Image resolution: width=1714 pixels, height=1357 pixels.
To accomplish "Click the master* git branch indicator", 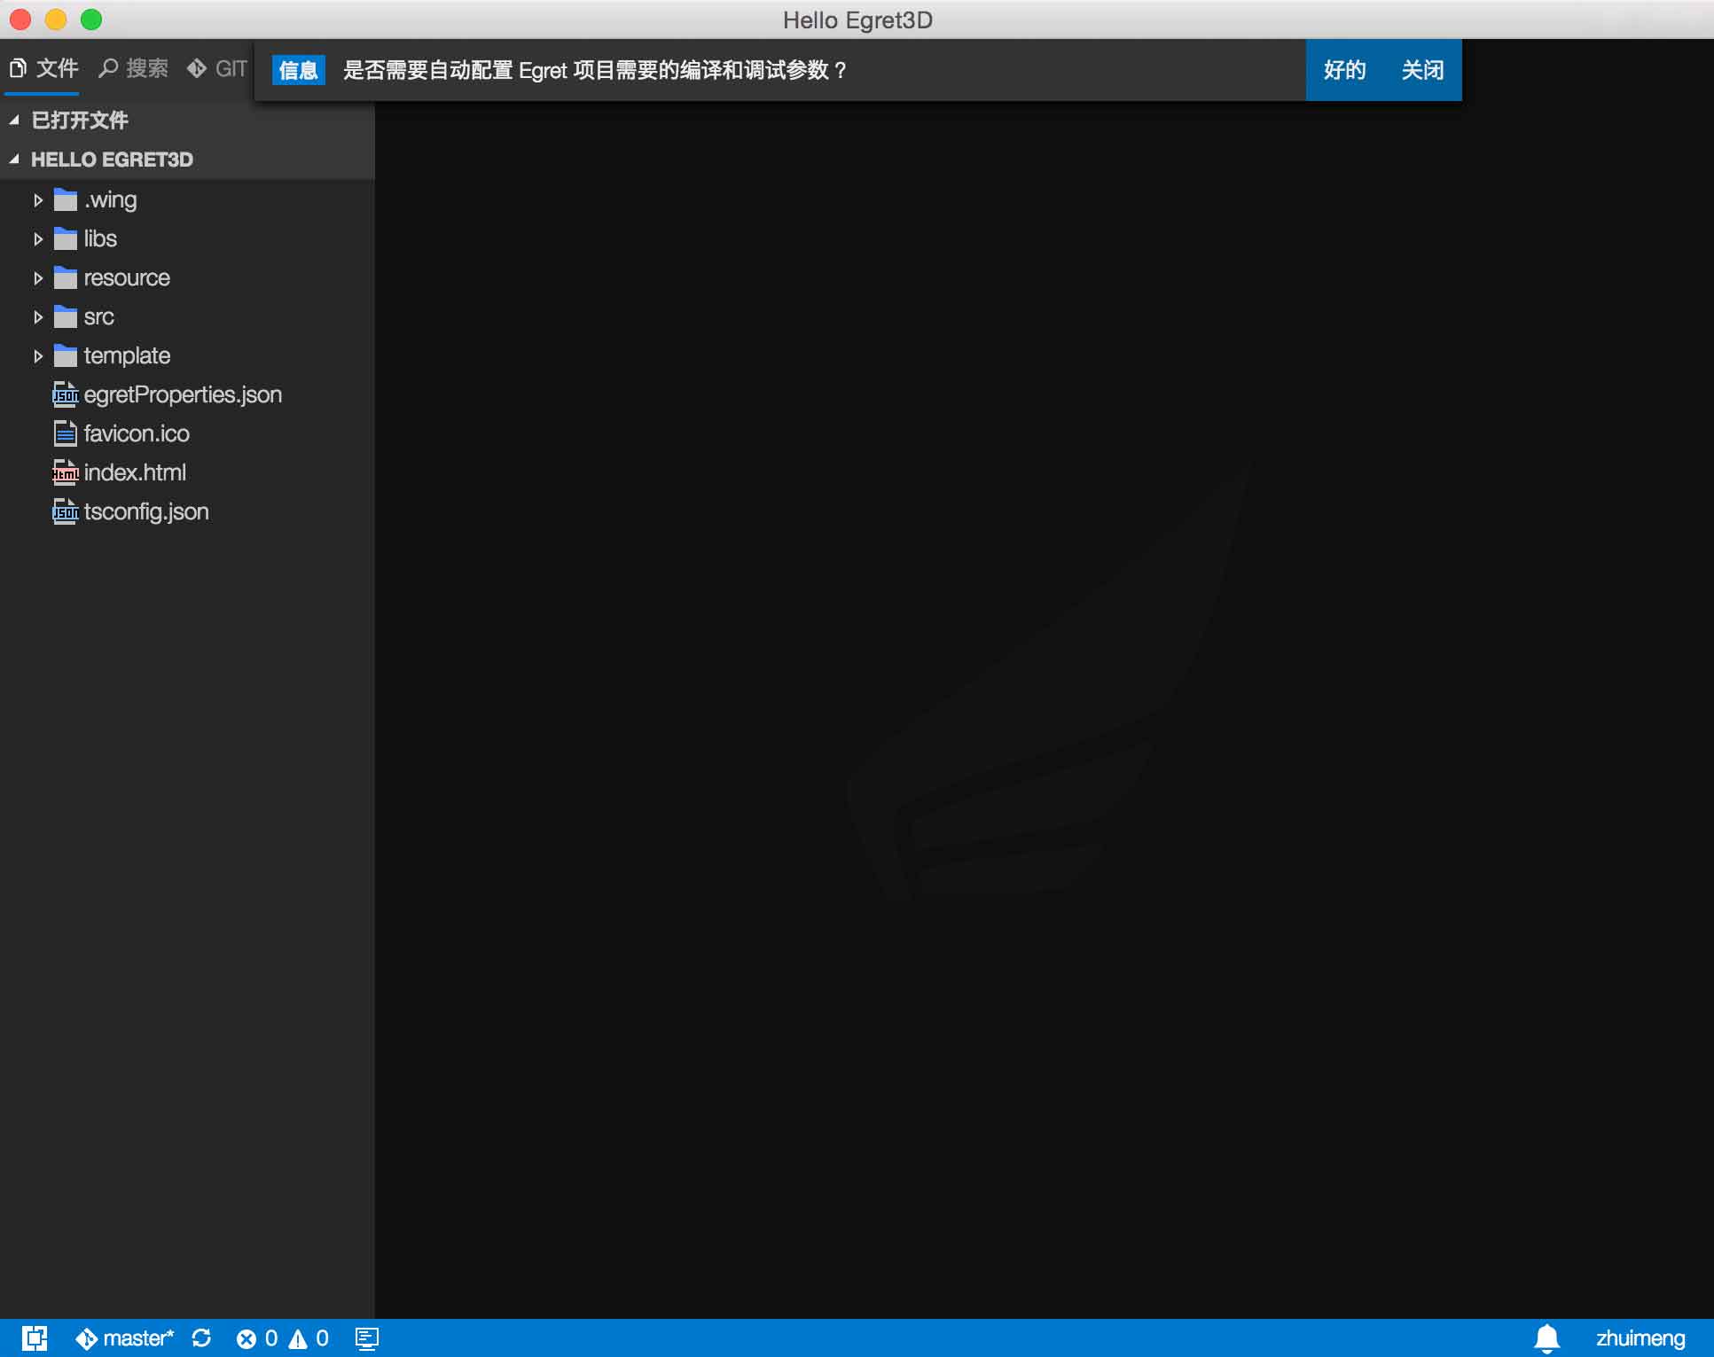I will [x=125, y=1338].
